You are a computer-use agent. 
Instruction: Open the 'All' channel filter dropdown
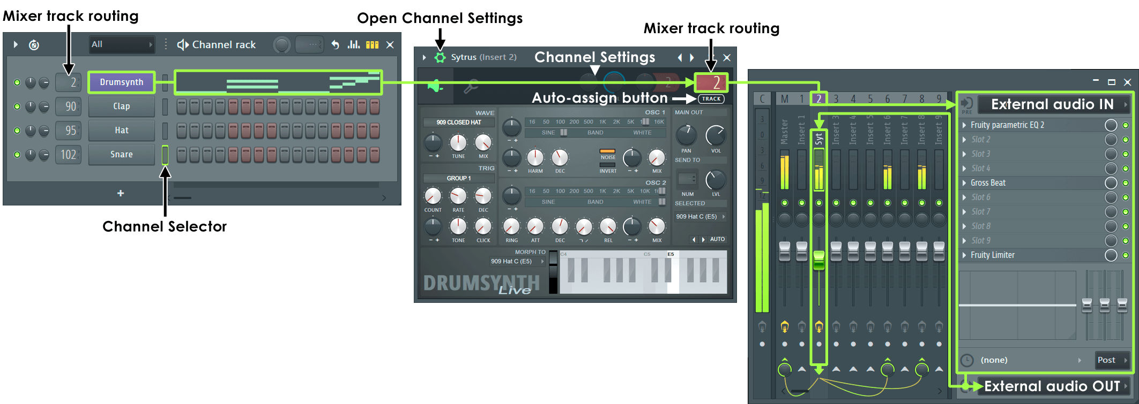click(x=122, y=45)
